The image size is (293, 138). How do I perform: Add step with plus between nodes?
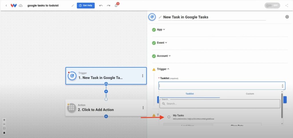click(106, 92)
